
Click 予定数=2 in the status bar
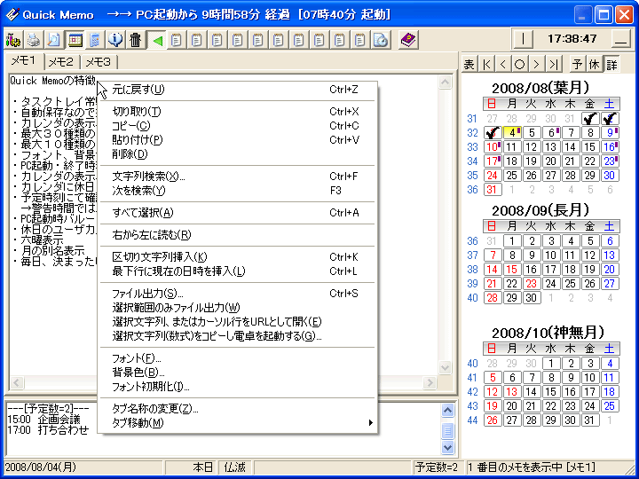pos(436,467)
